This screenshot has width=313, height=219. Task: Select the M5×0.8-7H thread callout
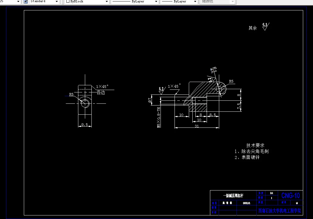coord(159,117)
